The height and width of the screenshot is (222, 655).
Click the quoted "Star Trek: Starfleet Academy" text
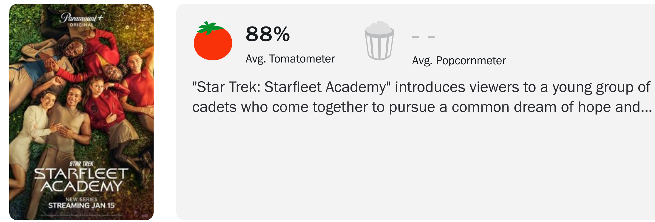click(x=291, y=87)
